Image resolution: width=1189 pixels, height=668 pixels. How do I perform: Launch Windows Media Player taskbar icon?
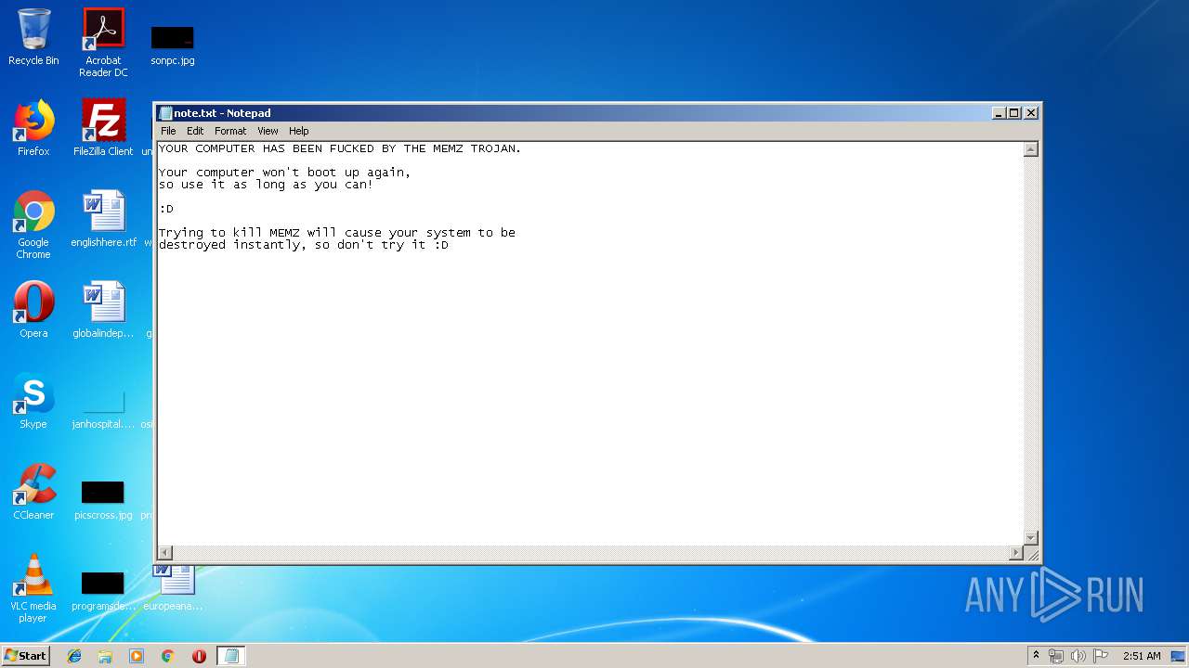pos(137,656)
